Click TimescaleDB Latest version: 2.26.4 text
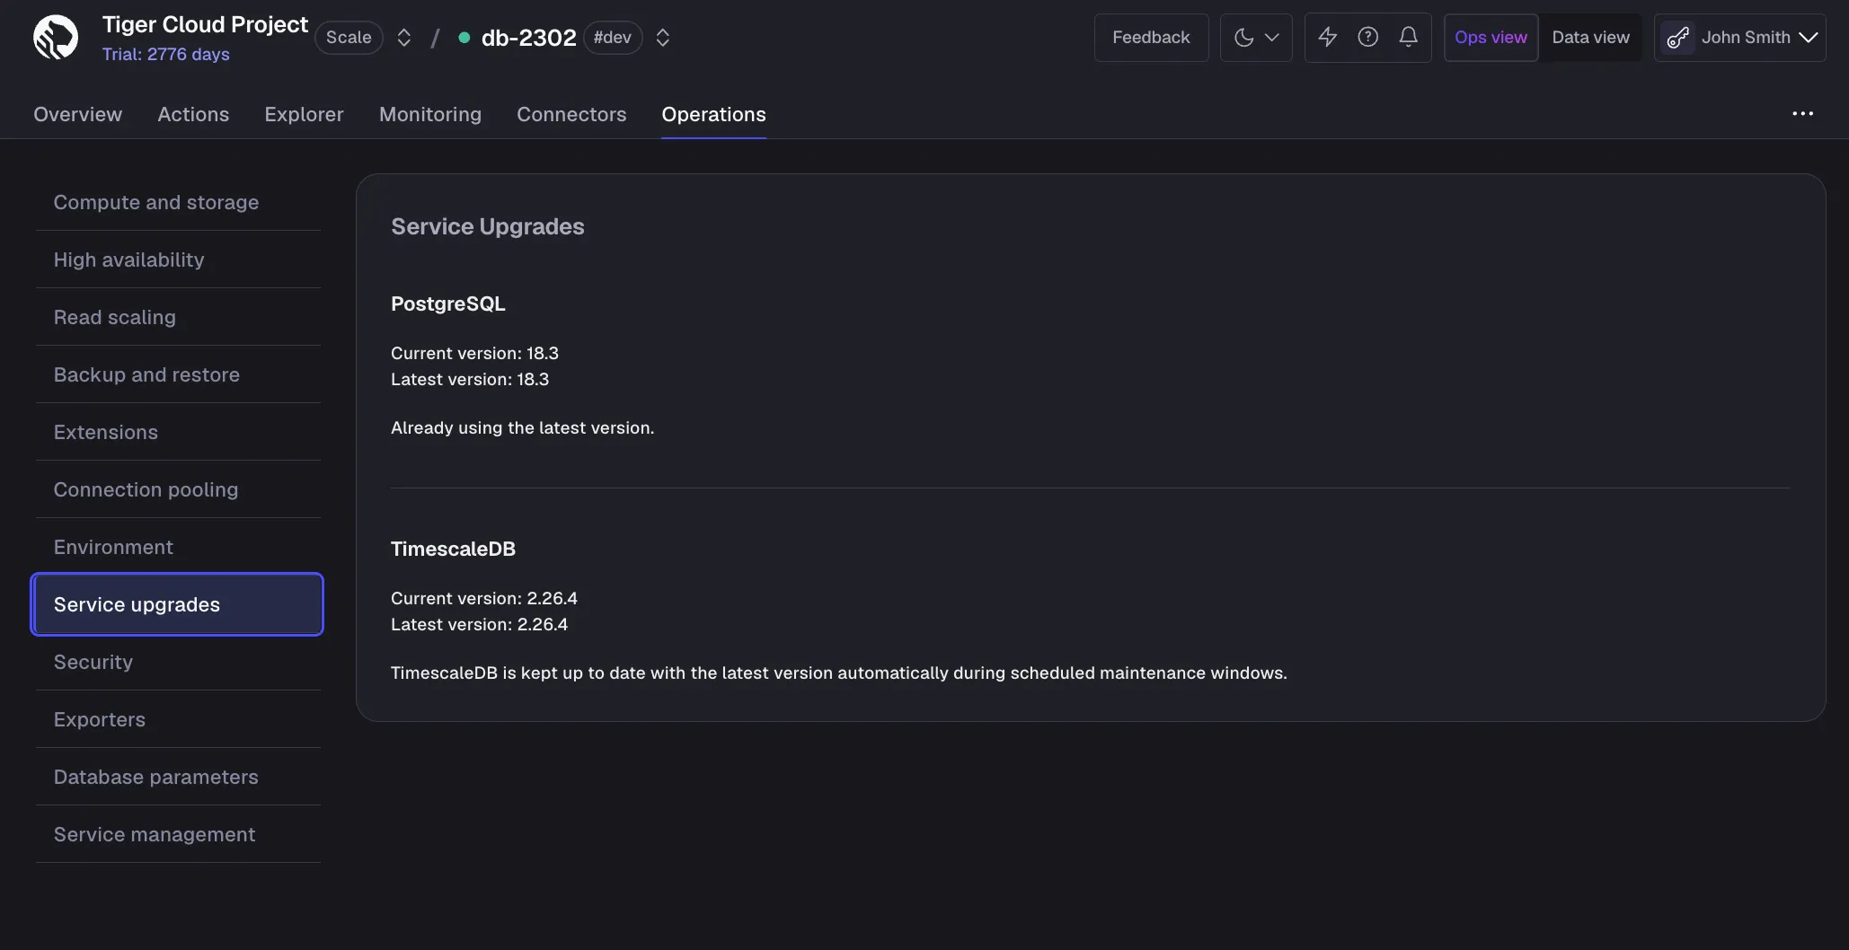The height and width of the screenshot is (950, 1849). 479,624
